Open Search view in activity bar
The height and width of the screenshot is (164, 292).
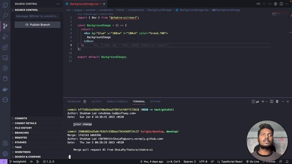coord(5,15)
